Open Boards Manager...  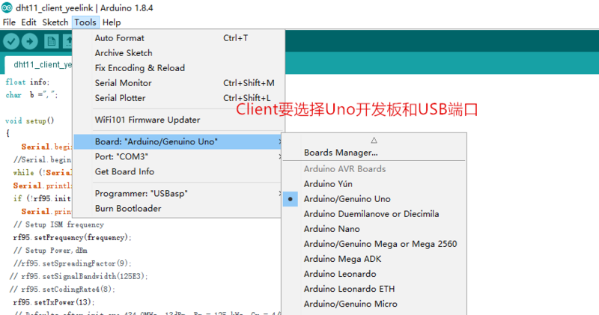click(374, 153)
